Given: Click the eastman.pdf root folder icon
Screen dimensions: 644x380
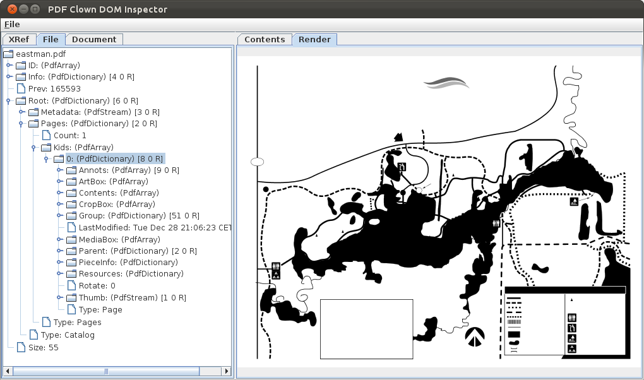Looking at the screenshot, I should pos(8,54).
